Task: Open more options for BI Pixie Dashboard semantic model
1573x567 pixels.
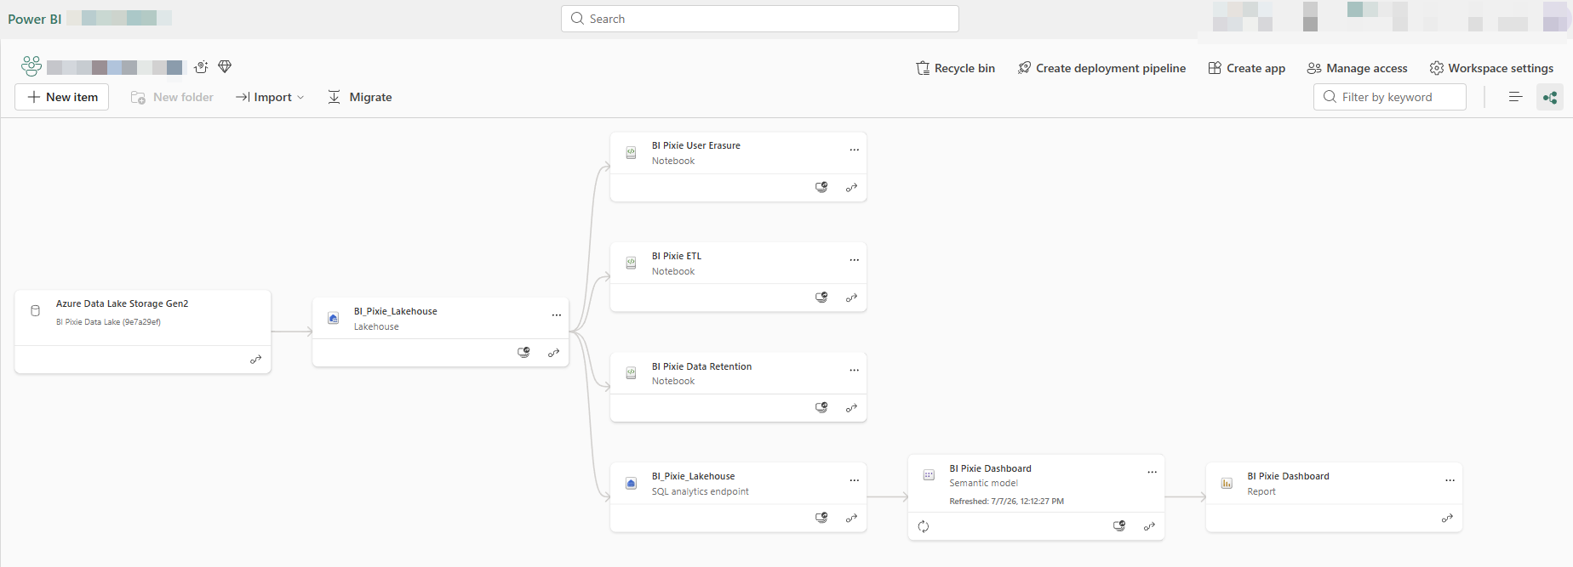Action: 1152,473
